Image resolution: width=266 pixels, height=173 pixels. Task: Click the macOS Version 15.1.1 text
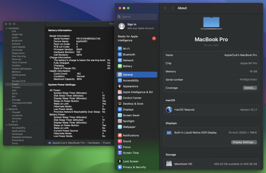248,110
